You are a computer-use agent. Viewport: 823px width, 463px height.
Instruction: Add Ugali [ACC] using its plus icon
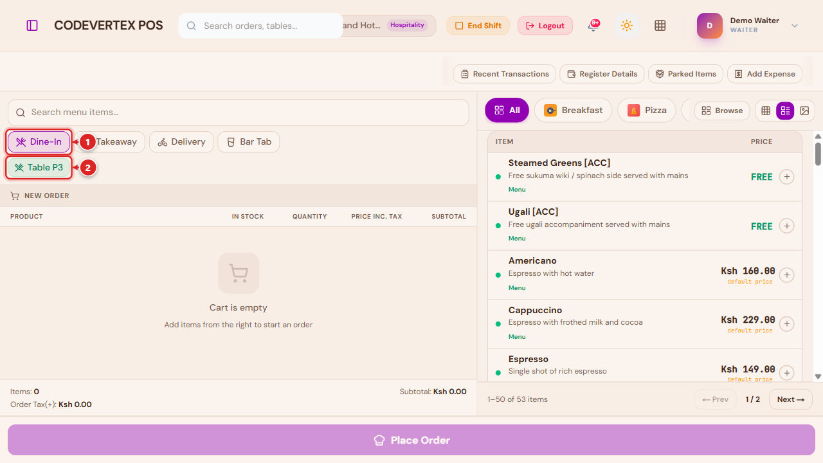click(786, 226)
